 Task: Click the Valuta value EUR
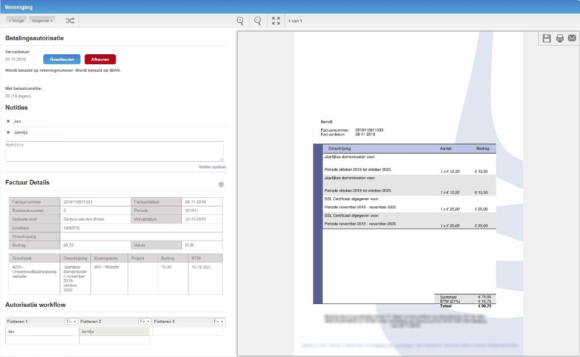(202, 245)
